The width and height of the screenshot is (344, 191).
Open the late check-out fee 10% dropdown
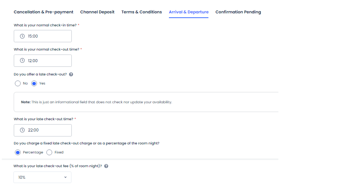[42, 177]
